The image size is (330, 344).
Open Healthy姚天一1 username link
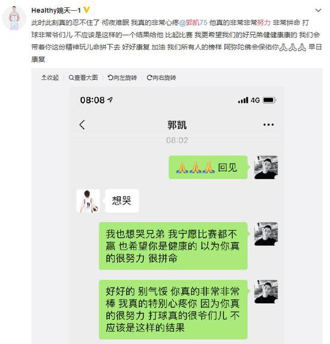coord(56,10)
